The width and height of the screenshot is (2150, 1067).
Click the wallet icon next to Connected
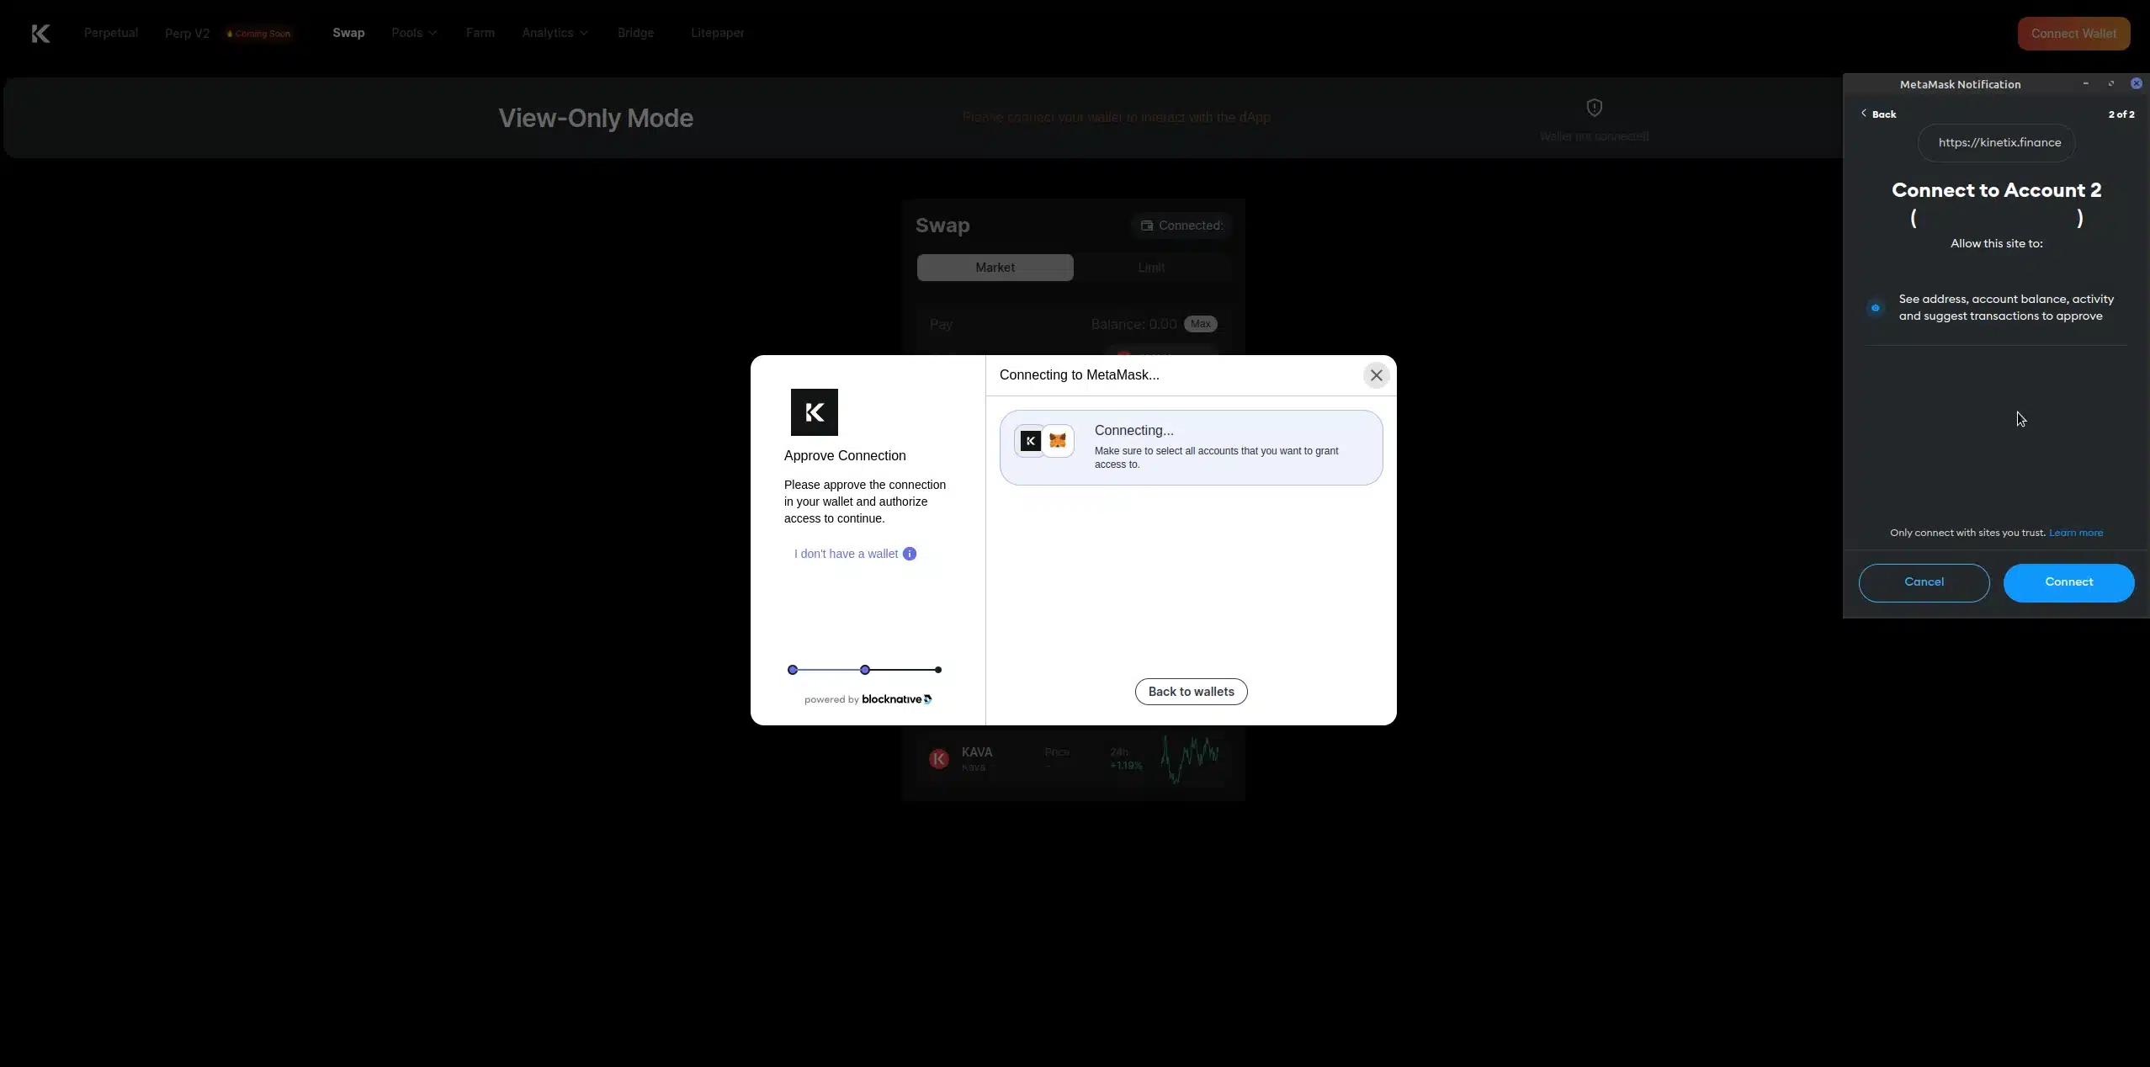[x=1146, y=226]
